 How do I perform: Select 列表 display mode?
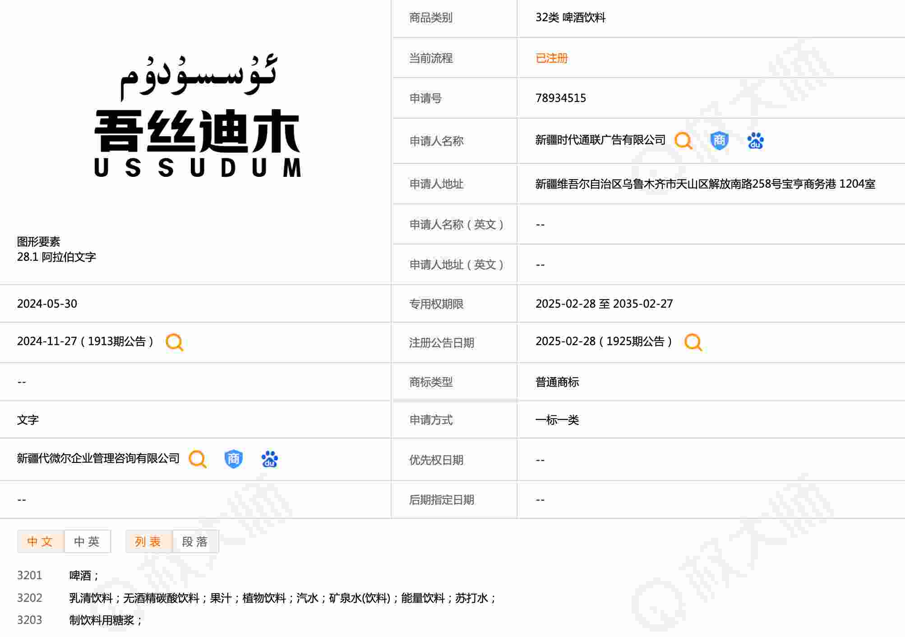[148, 541]
